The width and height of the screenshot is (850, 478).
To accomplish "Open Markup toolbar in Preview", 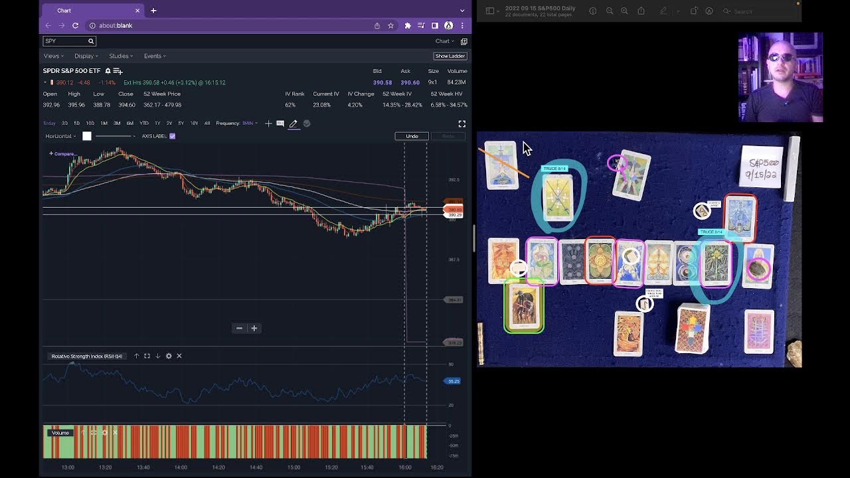I will (x=709, y=11).
